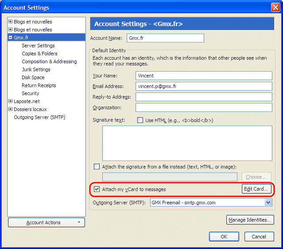
Task: Collapse the Gmx.fr account node
Action: point(11,38)
